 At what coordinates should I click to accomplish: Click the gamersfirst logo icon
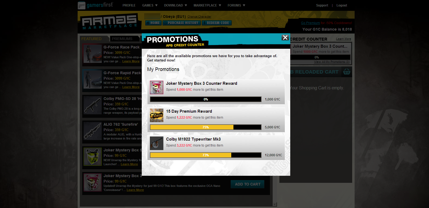81,5
